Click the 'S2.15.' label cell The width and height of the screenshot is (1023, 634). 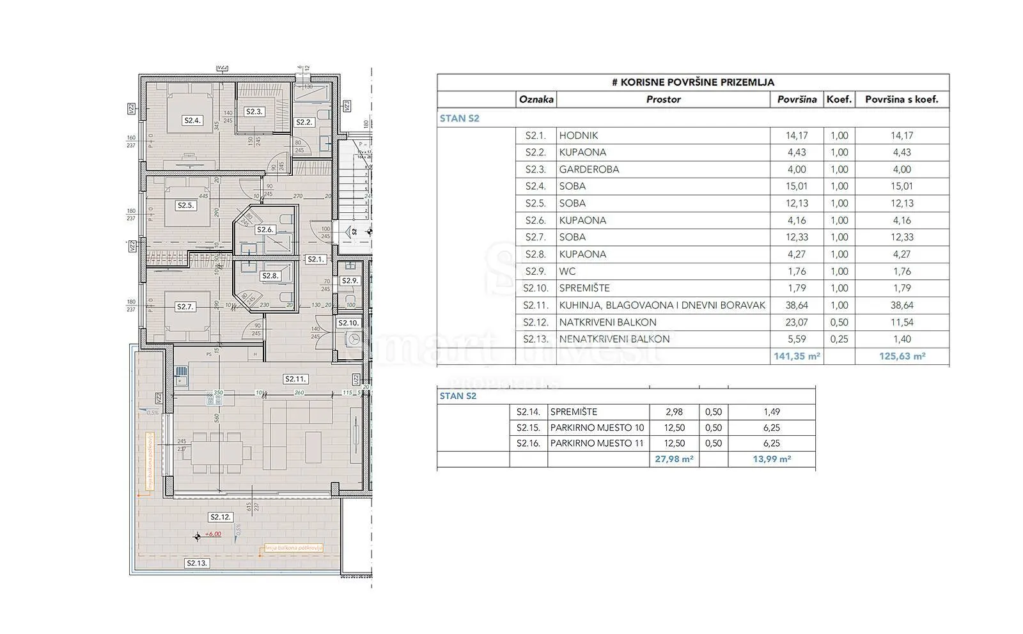pyautogui.click(x=529, y=428)
